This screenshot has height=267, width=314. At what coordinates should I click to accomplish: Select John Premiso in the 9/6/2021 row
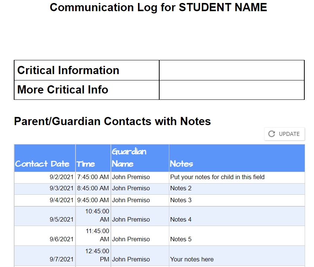[140, 236]
